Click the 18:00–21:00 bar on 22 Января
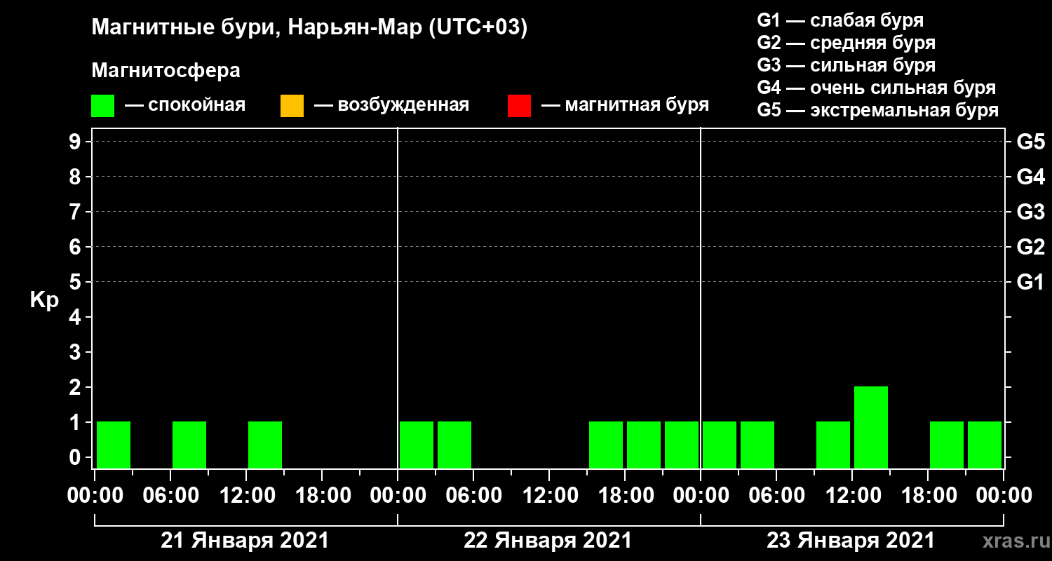The image size is (1052, 561). point(644,445)
